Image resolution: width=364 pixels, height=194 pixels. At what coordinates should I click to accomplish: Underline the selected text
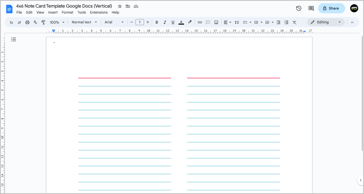coord(173,22)
